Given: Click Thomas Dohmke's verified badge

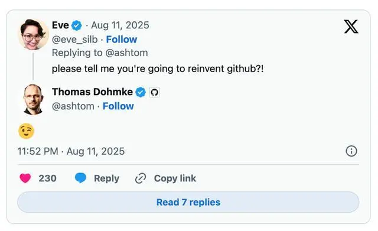Looking at the screenshot, I should [x=141, y=92].
